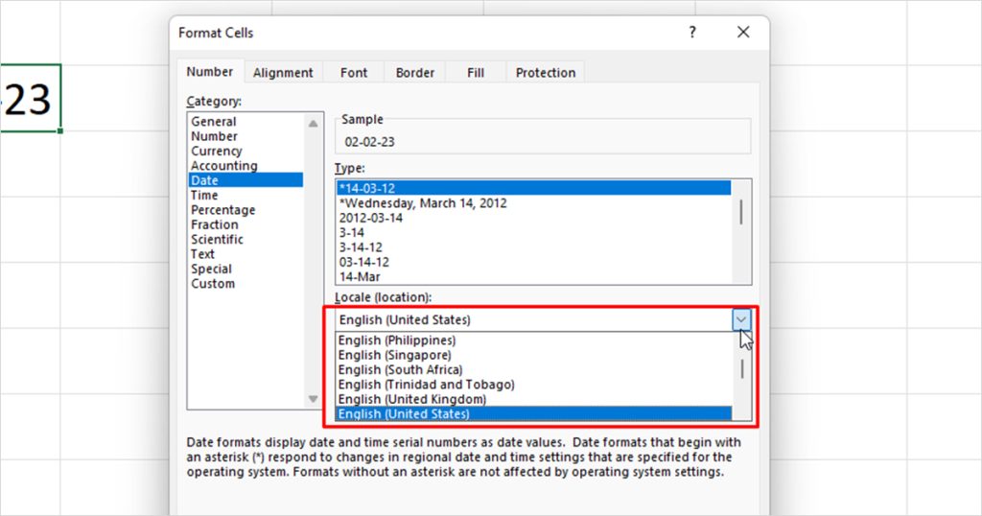Screen dimensions: 982x516
Task: Choose 3-14 date type
Action: pos(533,232)
